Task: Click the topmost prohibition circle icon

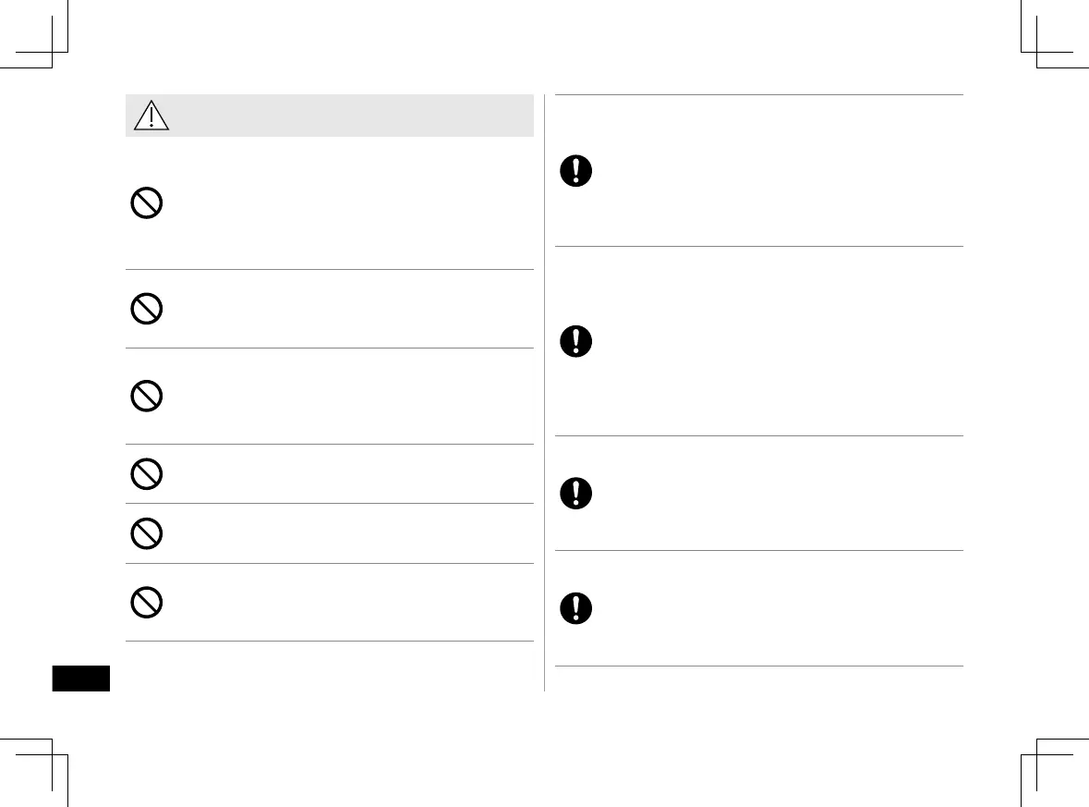Action: pyautogui.click(x=147, y=203)
